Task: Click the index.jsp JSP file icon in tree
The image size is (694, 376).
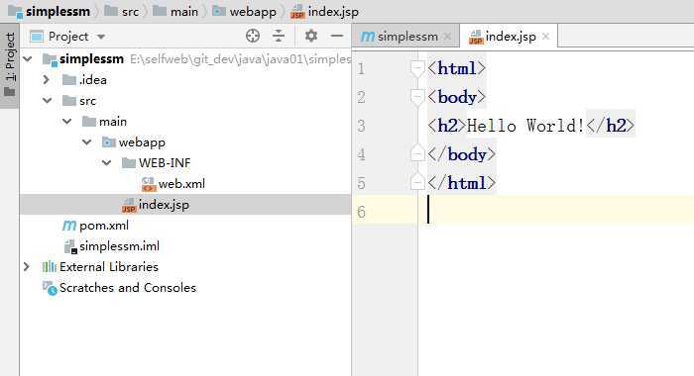Action: point(129,205)
